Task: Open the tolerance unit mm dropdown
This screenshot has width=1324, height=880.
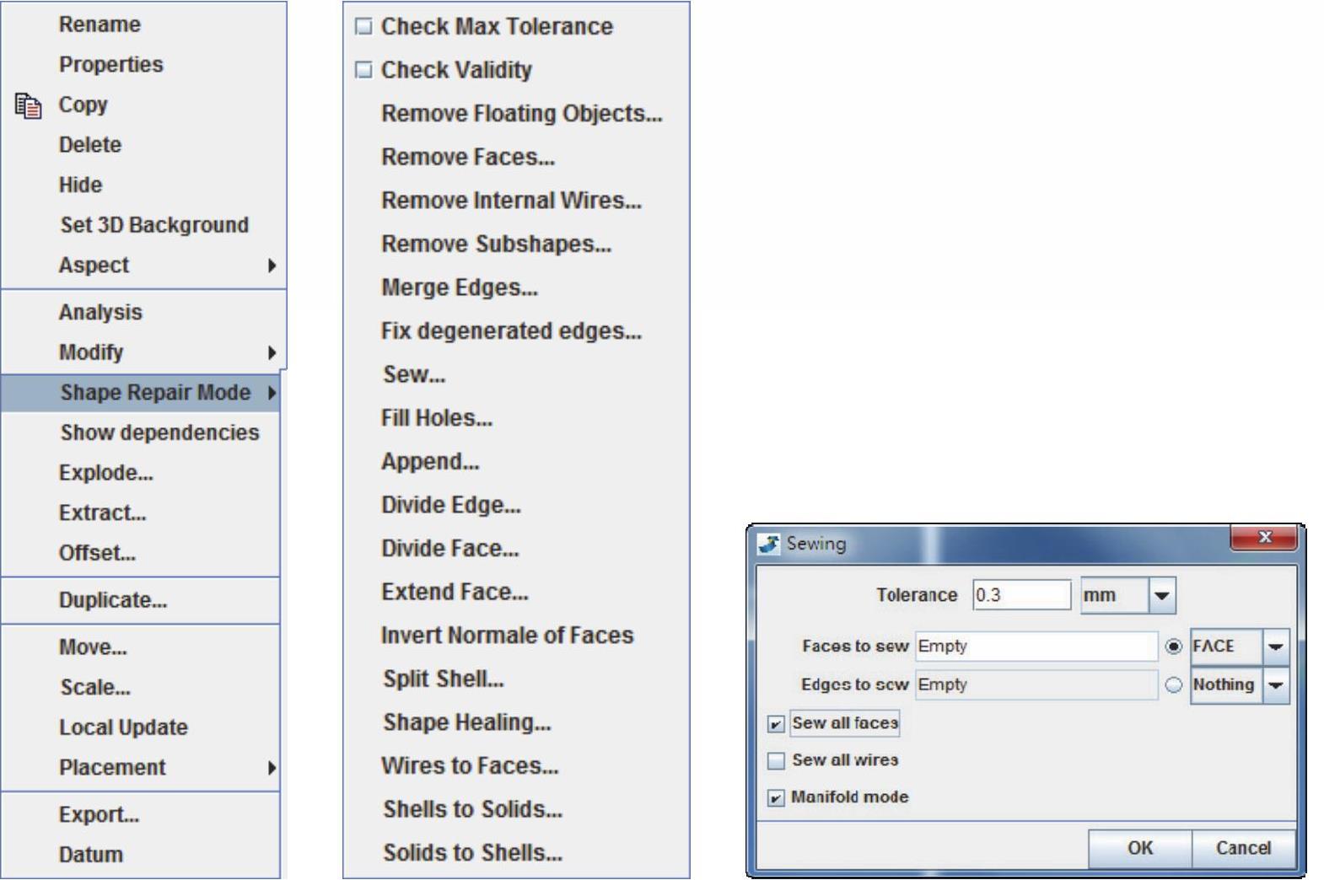Action: point(1161,596)
